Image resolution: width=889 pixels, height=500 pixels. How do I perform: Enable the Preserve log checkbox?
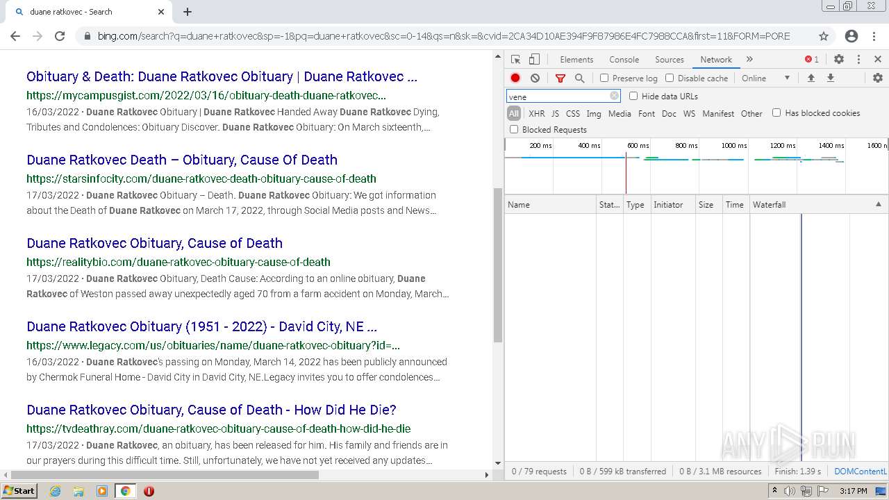[x=604, y=78]
